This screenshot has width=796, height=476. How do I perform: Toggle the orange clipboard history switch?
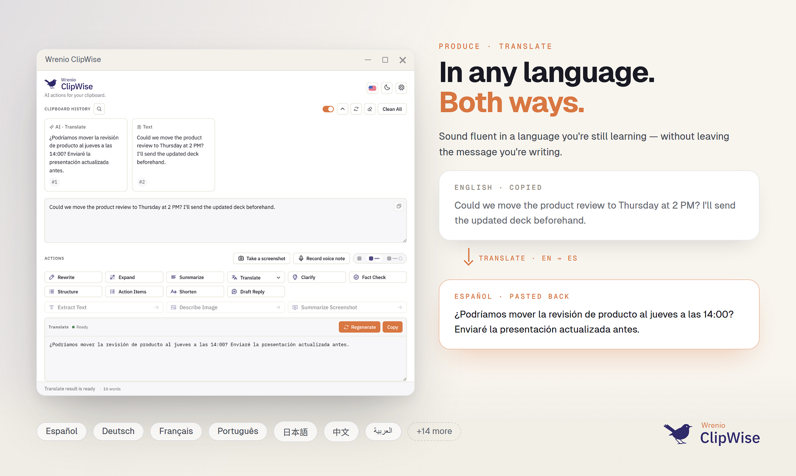[x=328, y=109]
